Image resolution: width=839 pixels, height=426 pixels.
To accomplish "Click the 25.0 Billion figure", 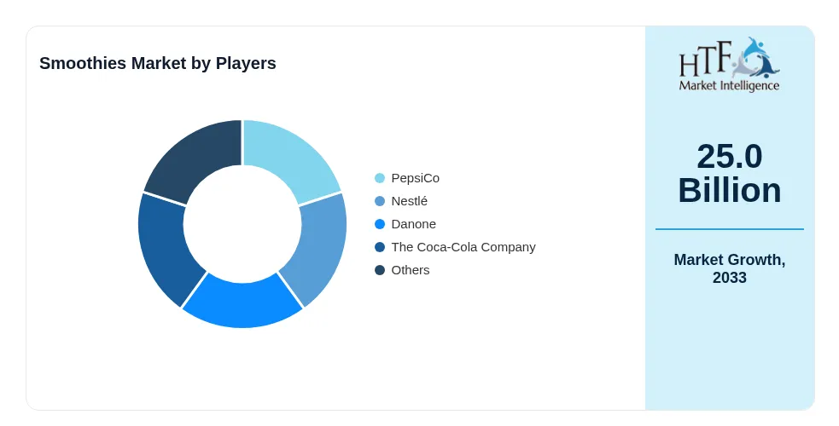I will (729, 173).
